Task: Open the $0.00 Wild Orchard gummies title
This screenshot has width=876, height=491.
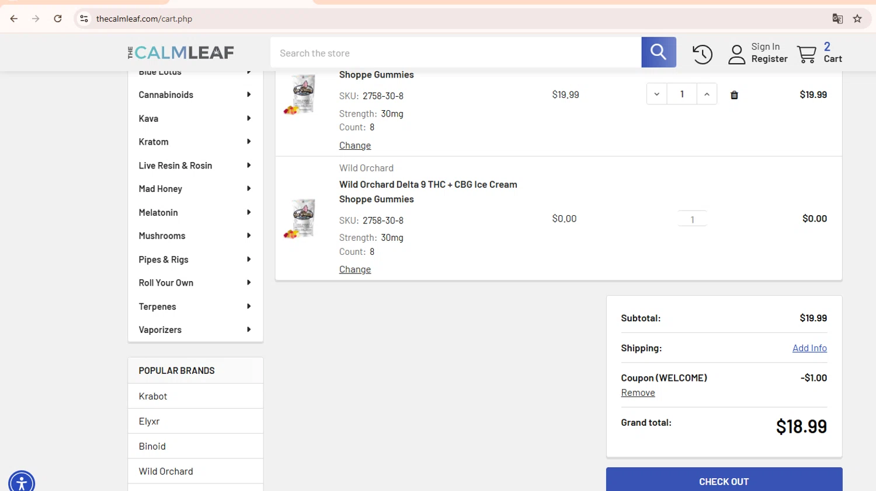Action: pos(428,192)
